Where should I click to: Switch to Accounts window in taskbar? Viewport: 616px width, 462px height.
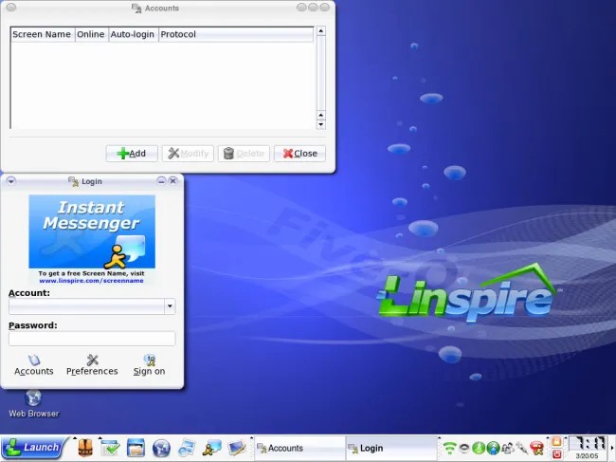point(299,448)
